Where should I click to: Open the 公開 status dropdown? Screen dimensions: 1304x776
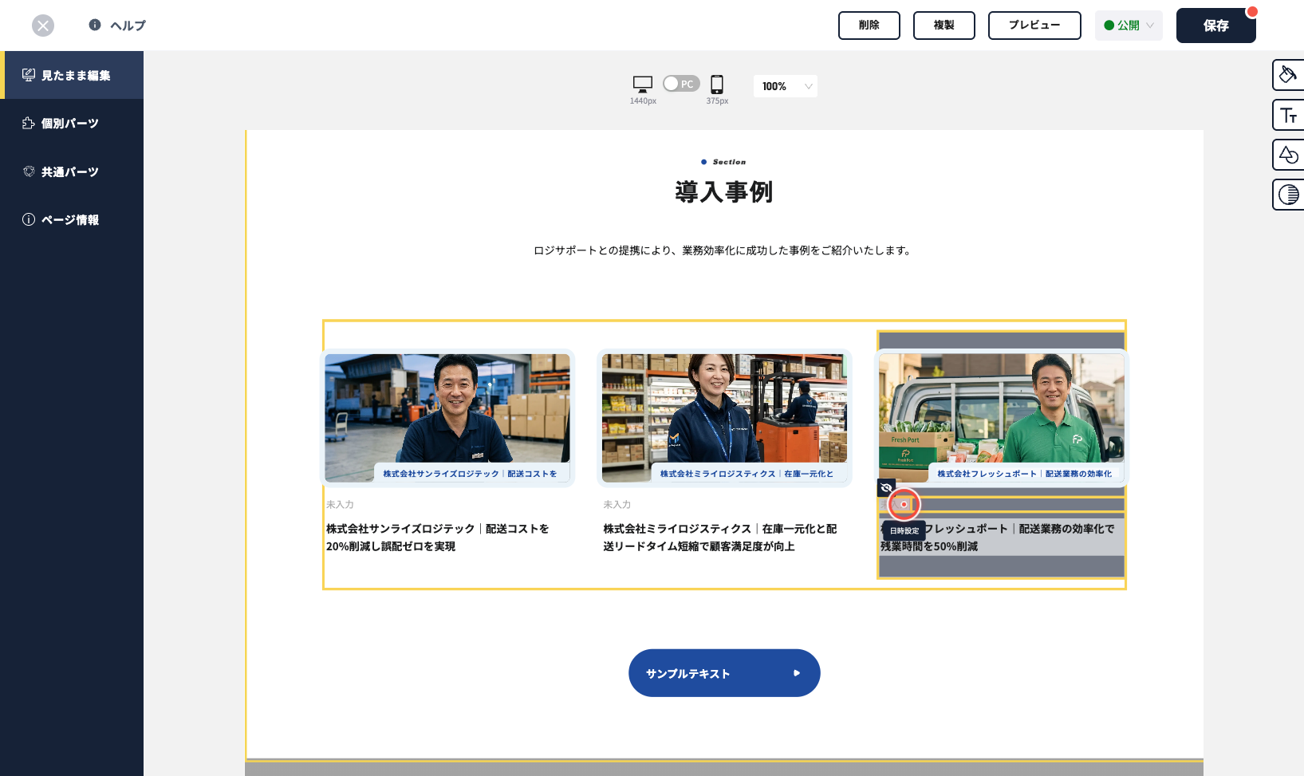click(1129, 26)
